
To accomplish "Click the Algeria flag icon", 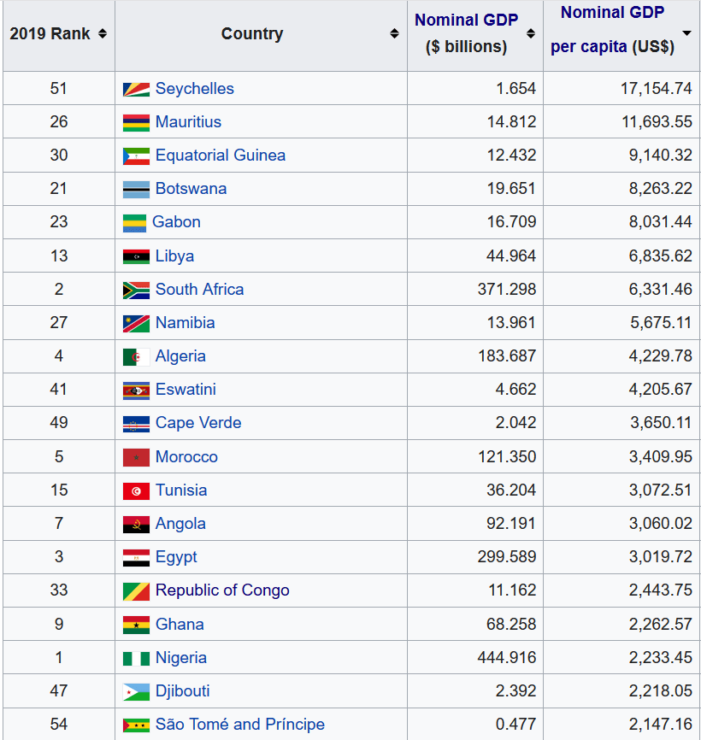I will point(135,356).
